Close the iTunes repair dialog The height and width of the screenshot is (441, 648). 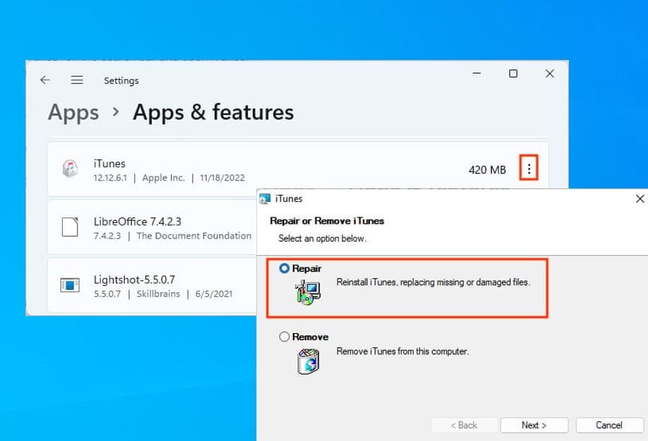640,199
